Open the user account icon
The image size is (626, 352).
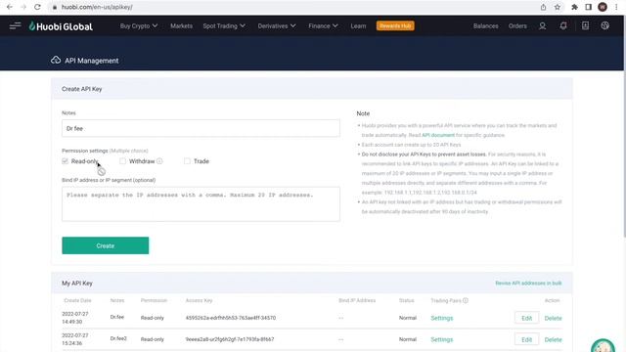coord(542,26)
